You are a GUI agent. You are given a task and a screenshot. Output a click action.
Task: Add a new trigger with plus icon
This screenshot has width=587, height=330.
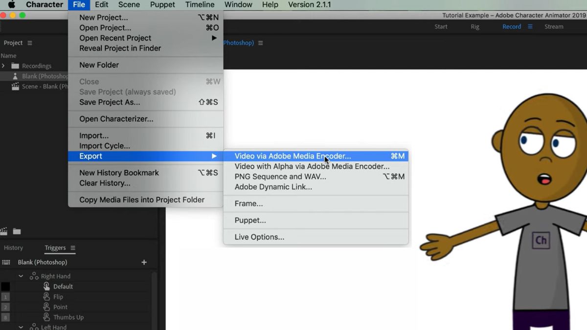(x=144, y=263)
